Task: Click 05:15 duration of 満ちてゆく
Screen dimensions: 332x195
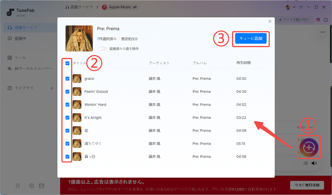Action: point(241,144)
